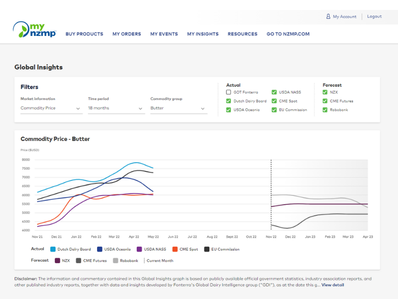Uncheck the Dutch Dairy Board checkbox

tap(228, 101)
